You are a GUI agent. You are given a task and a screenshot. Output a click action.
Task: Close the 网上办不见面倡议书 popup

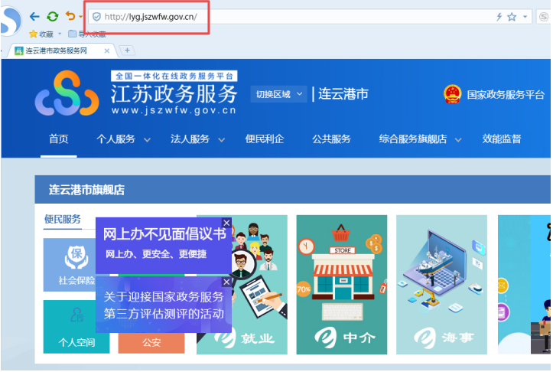pos(226,223)
